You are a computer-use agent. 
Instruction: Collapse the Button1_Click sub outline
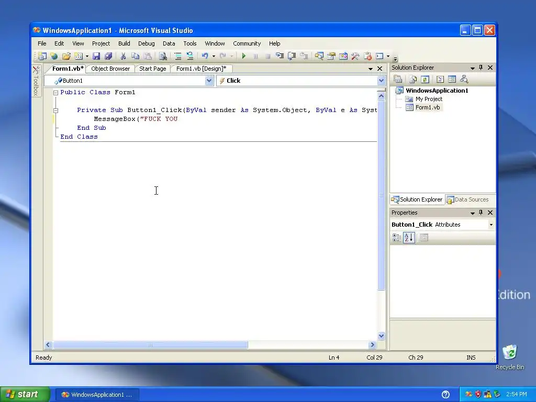tap(55, 110)
